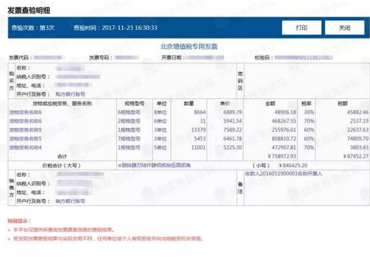The width and height of the screenshot is (370, 258).
Task: Click the 小写 total ¥846425.20
Action: tap(293, 166)
